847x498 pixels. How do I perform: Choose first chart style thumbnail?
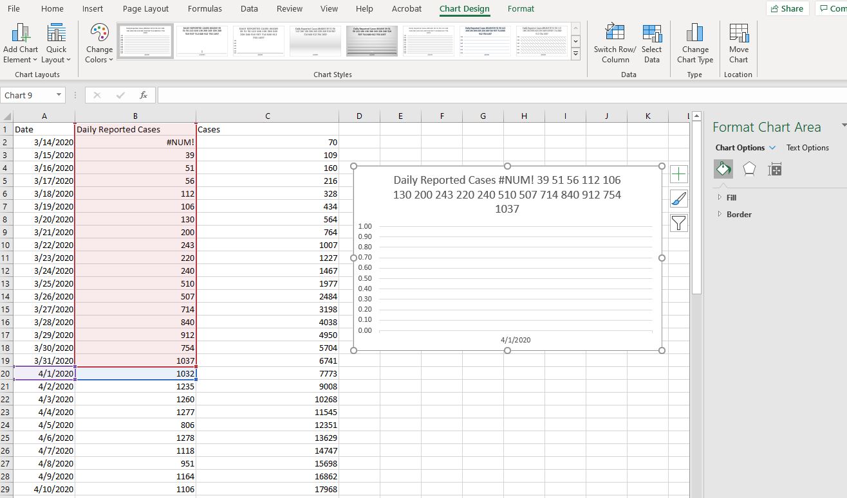(x=145, y=41)
